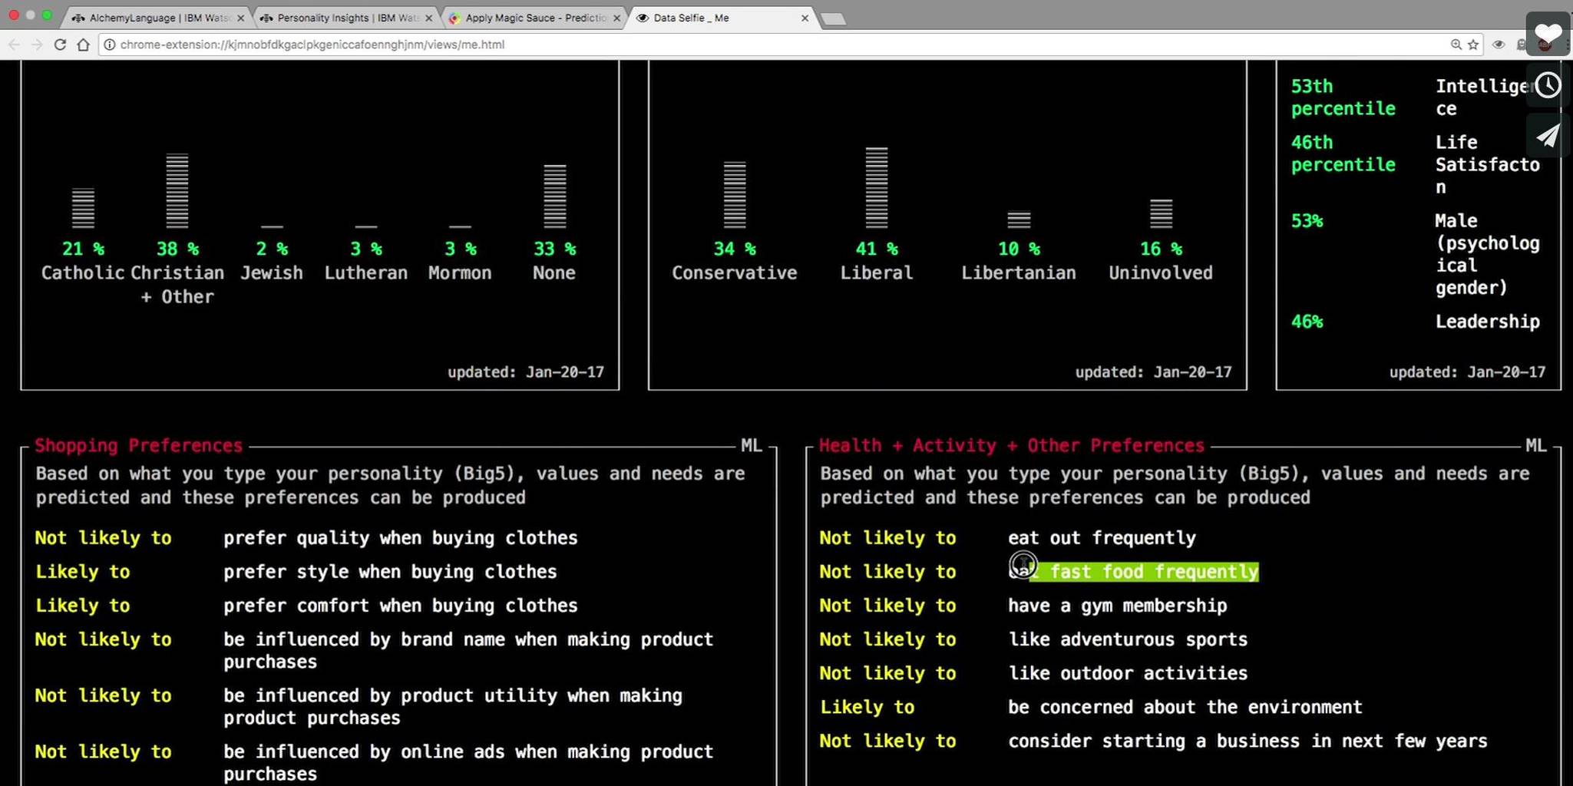Click the heart overlay icon
The image size is (1573, 786).
coord(1548,33)
